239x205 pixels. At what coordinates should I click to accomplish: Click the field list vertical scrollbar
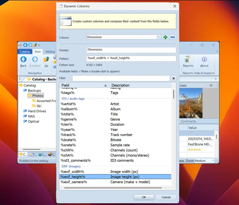(x=174, y=94)
